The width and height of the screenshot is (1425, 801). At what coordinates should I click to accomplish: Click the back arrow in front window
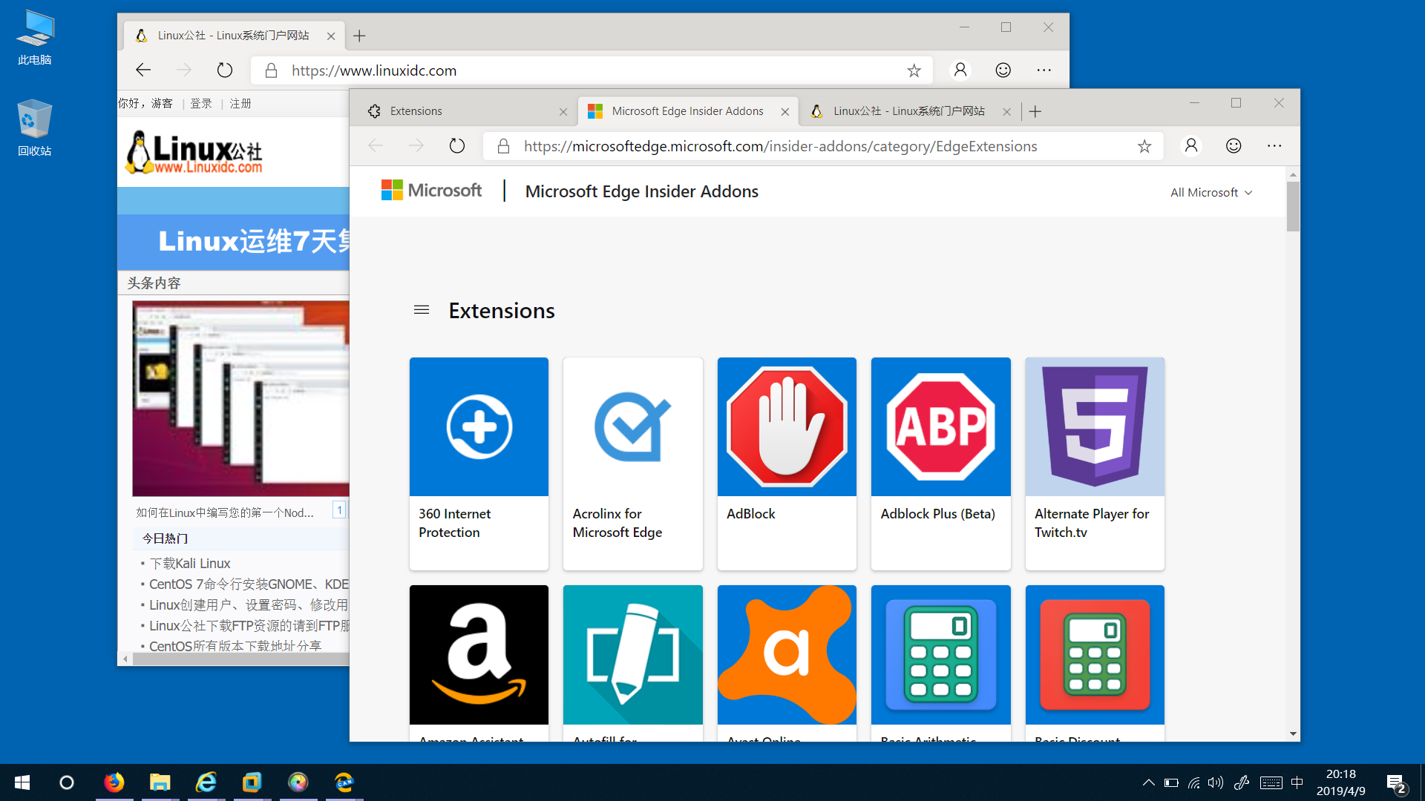click(x=376, y=146)
